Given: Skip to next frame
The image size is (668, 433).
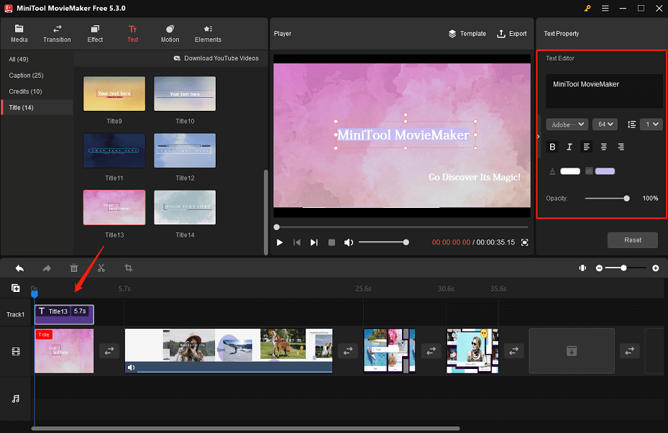Looking at the screenshot, I should pyautogui.click(x=314, y=242).
